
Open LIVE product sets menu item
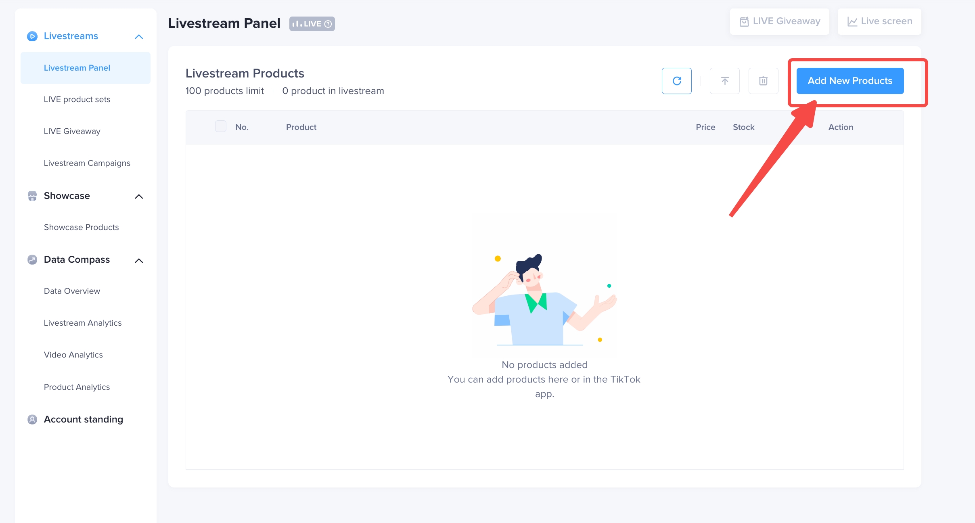pyautogui.click(x=77, y=99)
